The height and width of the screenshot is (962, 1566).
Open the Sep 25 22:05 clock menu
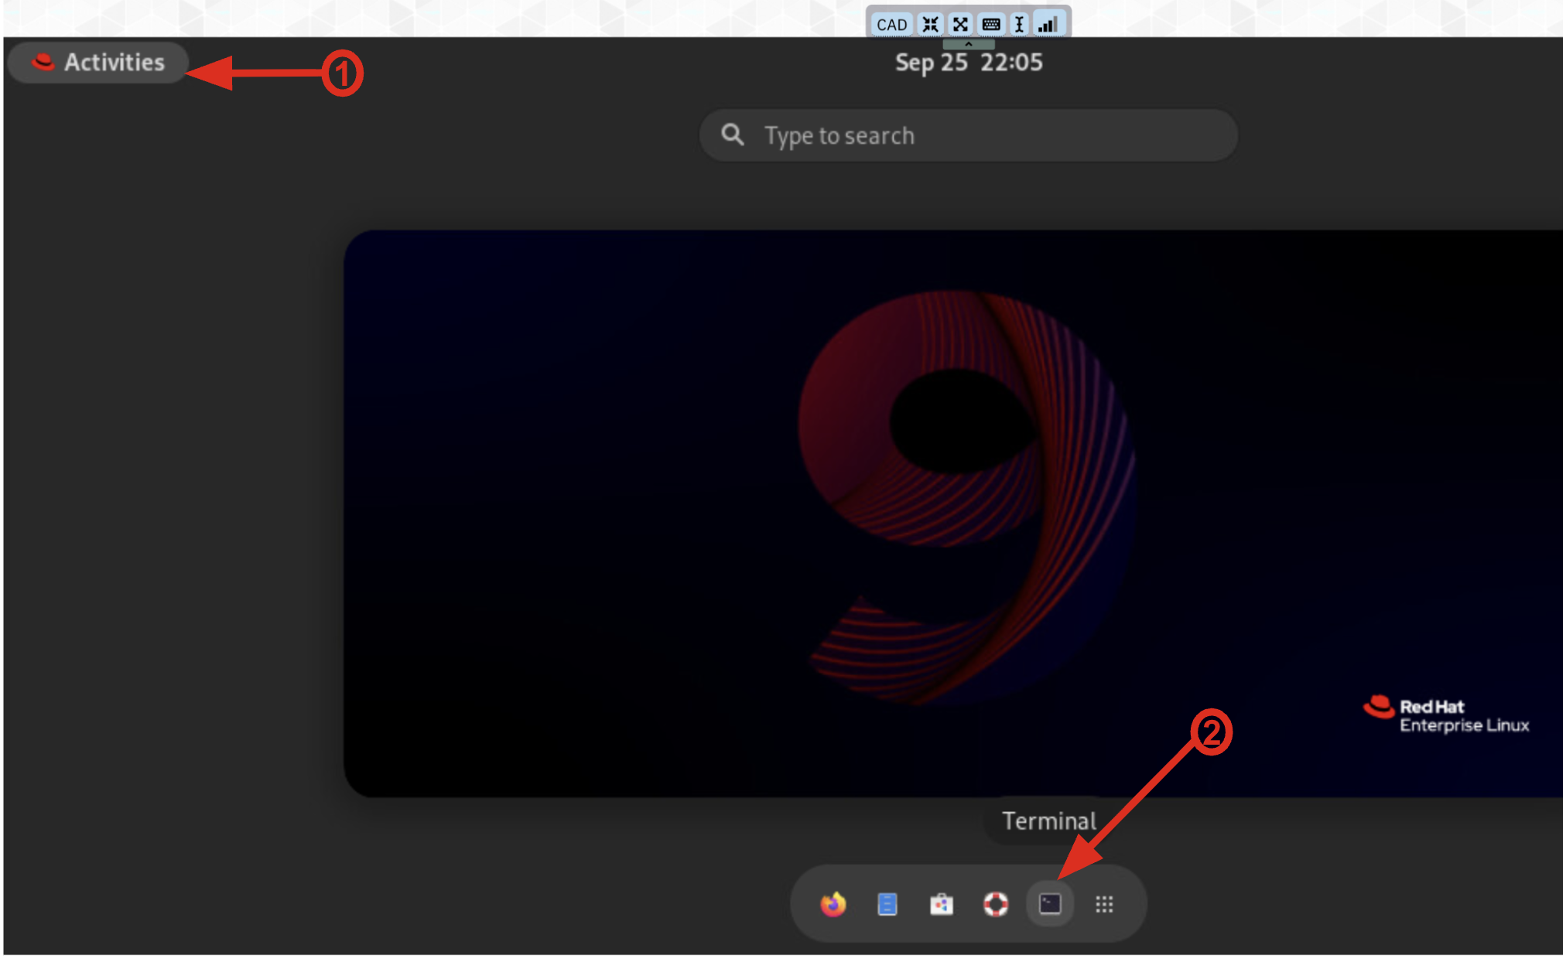click(x=969, y=63)
